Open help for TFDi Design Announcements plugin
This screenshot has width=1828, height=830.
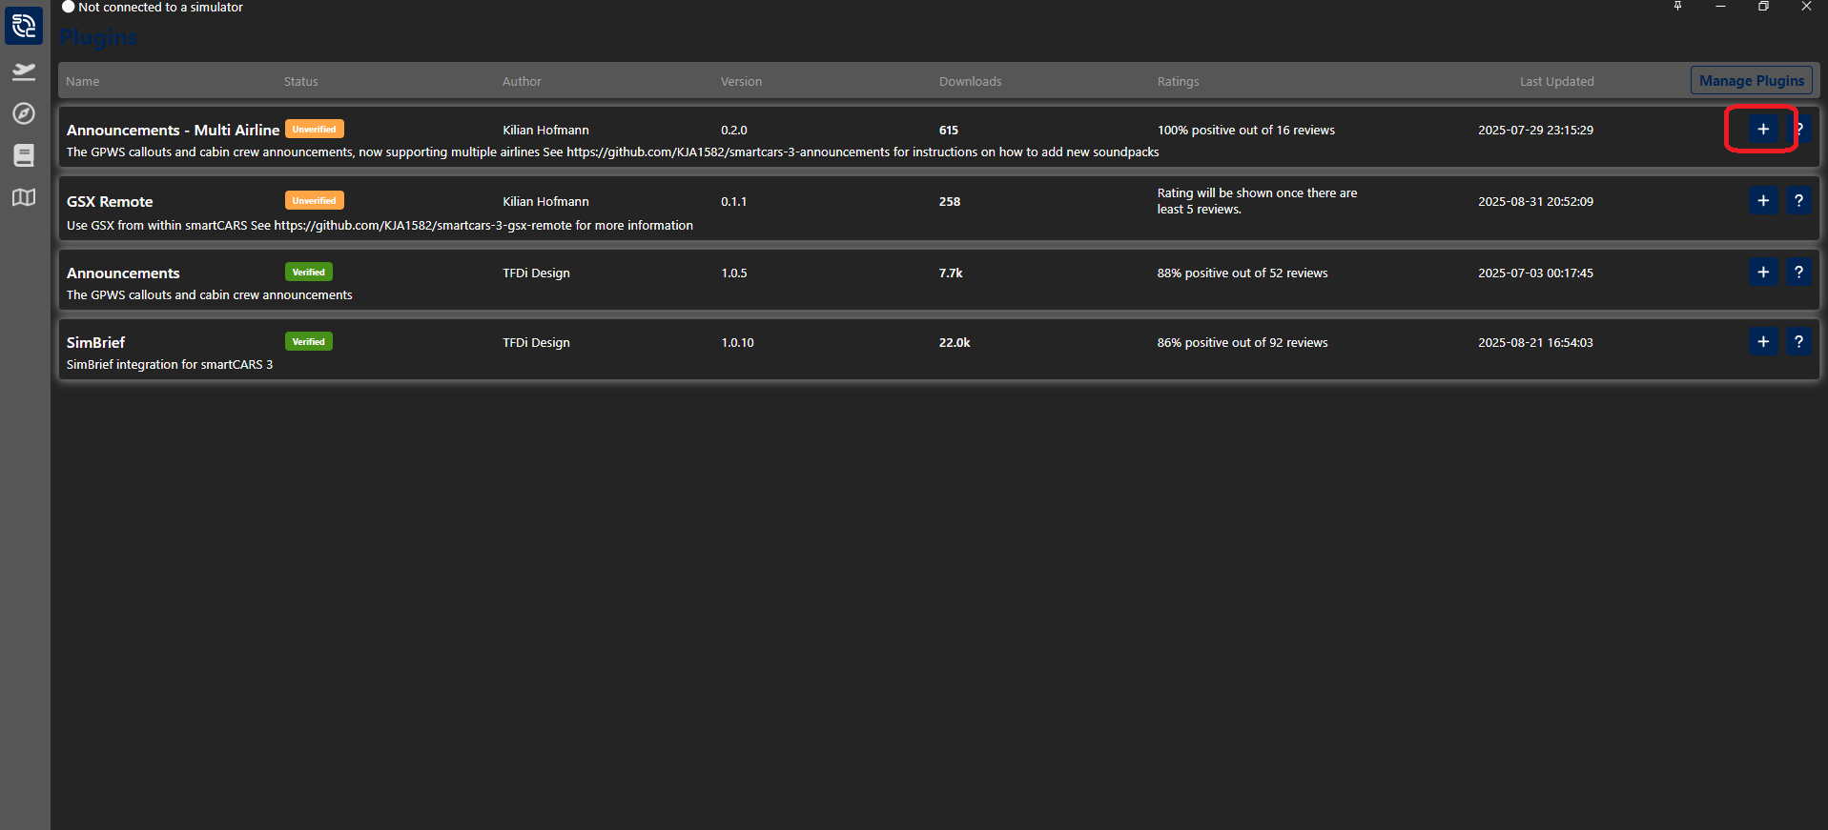coord(1799,273)
